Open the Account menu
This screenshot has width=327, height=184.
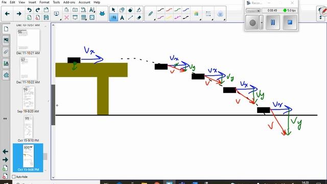pyautogui.click(x=84, y=2)
